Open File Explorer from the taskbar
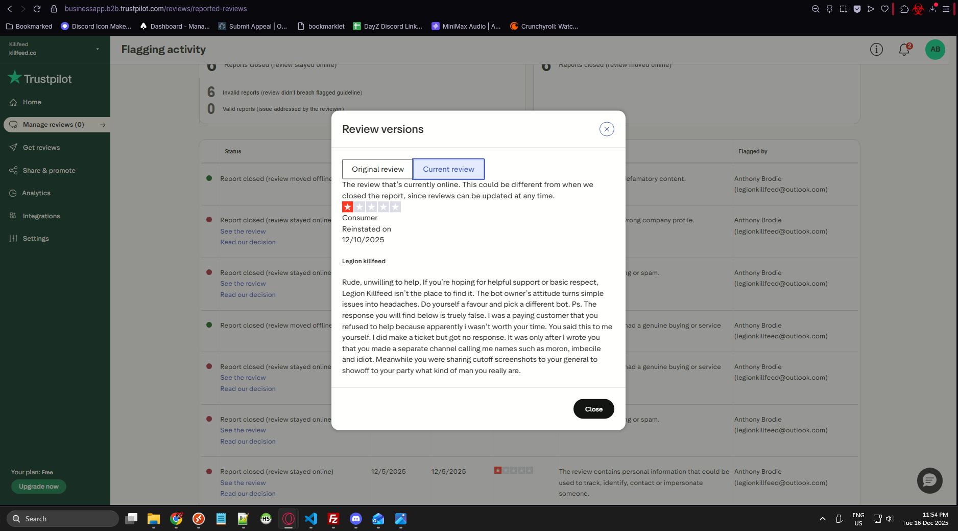This screenshot has height=531, width=958. (x=154, y=519)
